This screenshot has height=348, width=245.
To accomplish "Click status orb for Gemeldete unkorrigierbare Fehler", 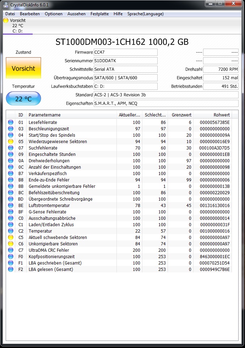I will [x=10, y=186].
